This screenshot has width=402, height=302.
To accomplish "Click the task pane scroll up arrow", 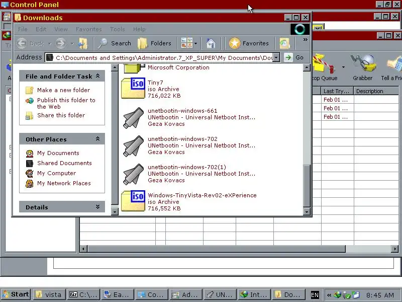I will (x=115, y=67).
